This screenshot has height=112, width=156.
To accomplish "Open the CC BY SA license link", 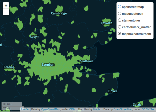I will [x=148, y=109].
